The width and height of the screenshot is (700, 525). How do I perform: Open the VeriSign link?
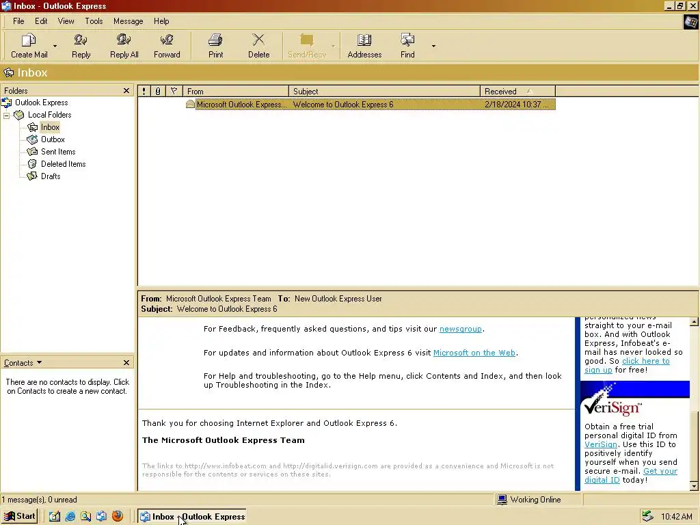(x=600, y=444)
